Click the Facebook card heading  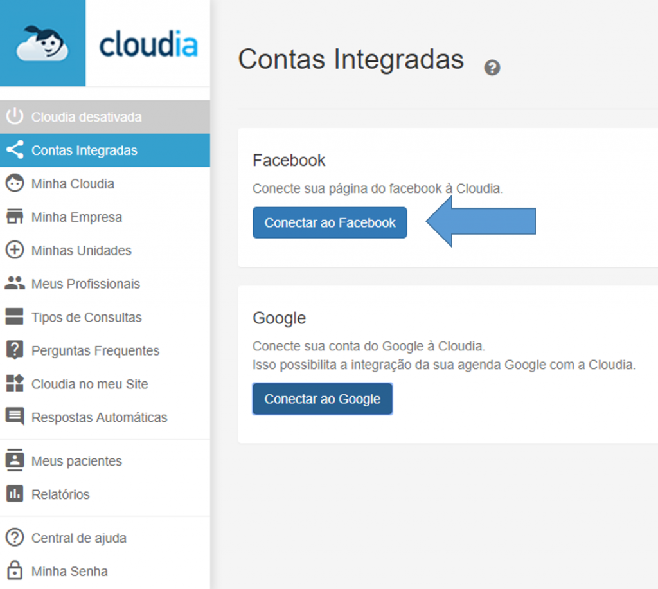coord(289,160)
